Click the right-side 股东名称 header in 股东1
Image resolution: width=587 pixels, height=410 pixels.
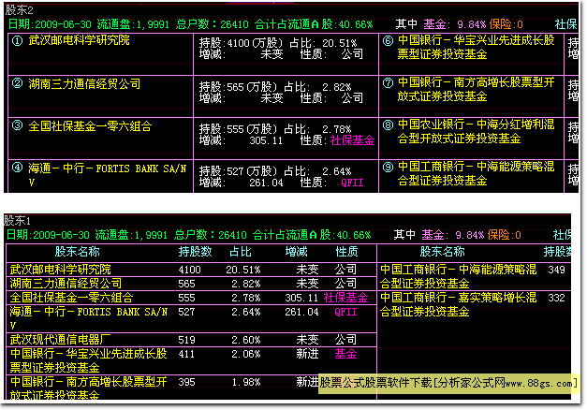coord(442,252)
